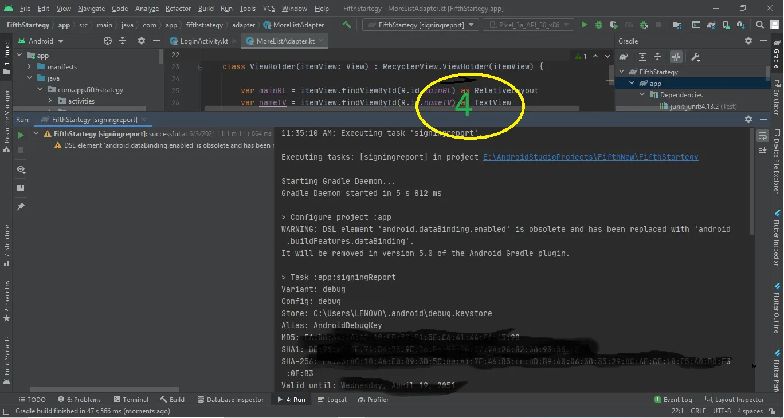
Task: Click the Run panel stop icon
Action: tap(21, 150)
